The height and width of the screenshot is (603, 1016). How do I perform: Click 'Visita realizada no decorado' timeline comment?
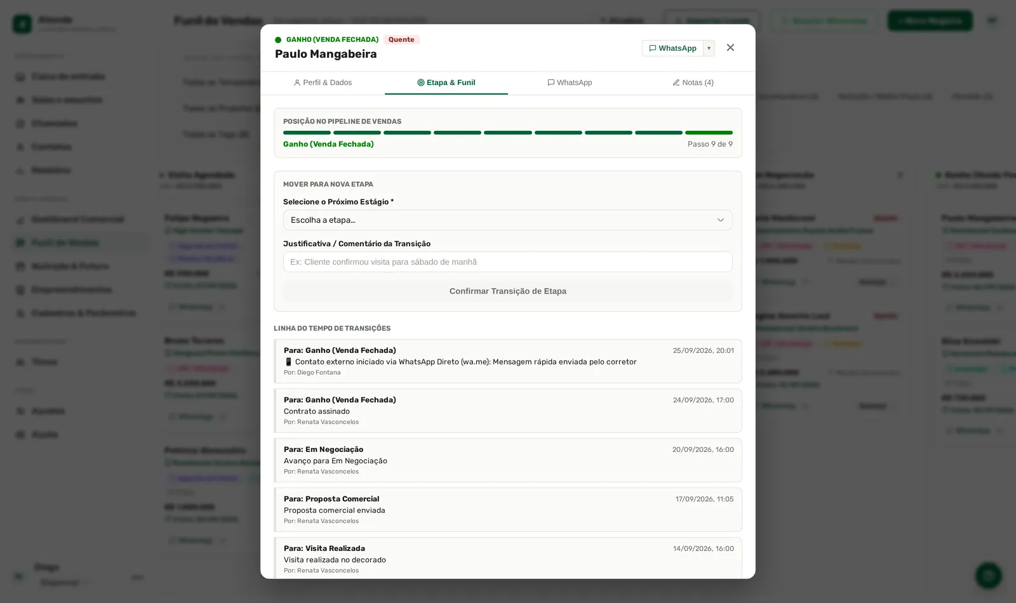335,560
